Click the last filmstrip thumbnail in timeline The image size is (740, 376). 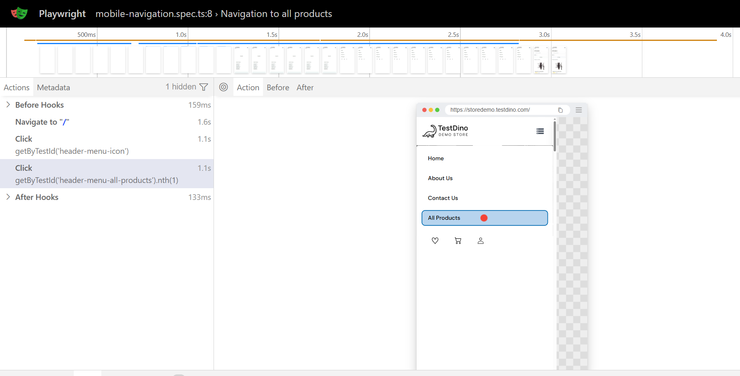click(x=558, y=60)
